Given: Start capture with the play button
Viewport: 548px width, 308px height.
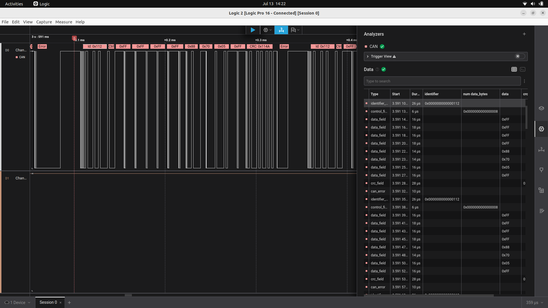Looking at the screenshot, I should (x=253, y=30).
